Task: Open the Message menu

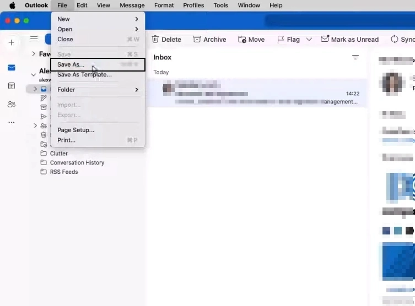Action: (x=132, y=6)
